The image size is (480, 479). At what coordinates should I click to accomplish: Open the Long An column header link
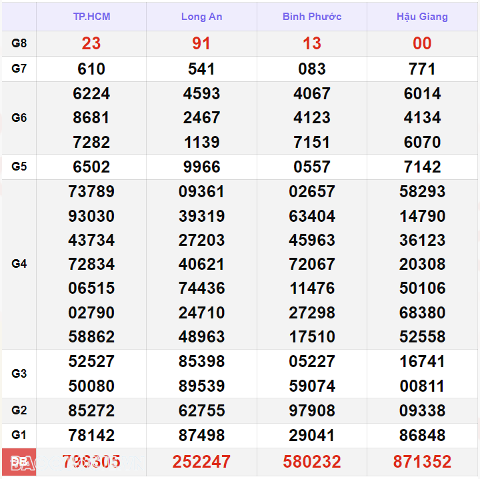(x=201, y=17)
